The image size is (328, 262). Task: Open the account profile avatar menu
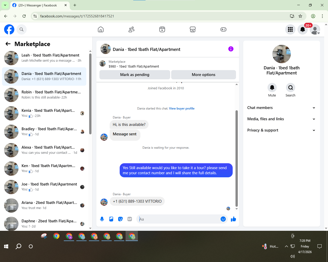coord(315,29)
